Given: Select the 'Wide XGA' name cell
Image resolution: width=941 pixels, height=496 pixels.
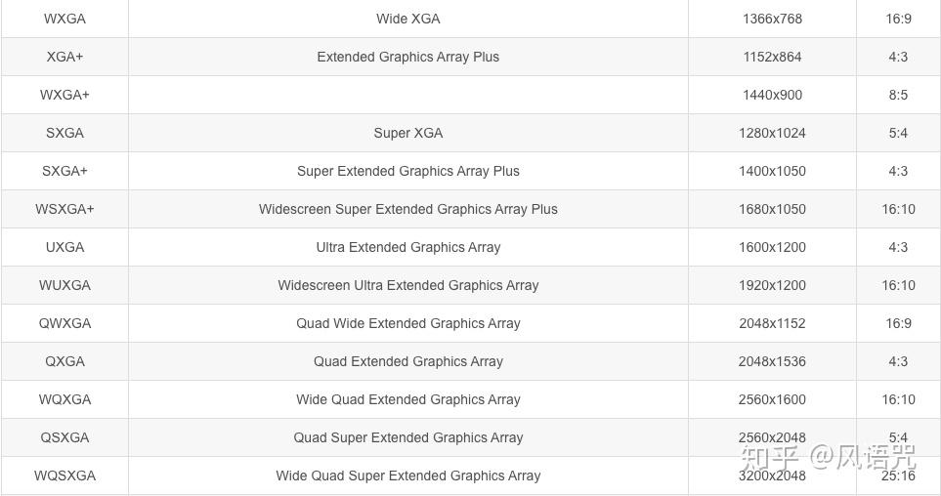Looking at the screenshot, I should [x=407, y=19].
